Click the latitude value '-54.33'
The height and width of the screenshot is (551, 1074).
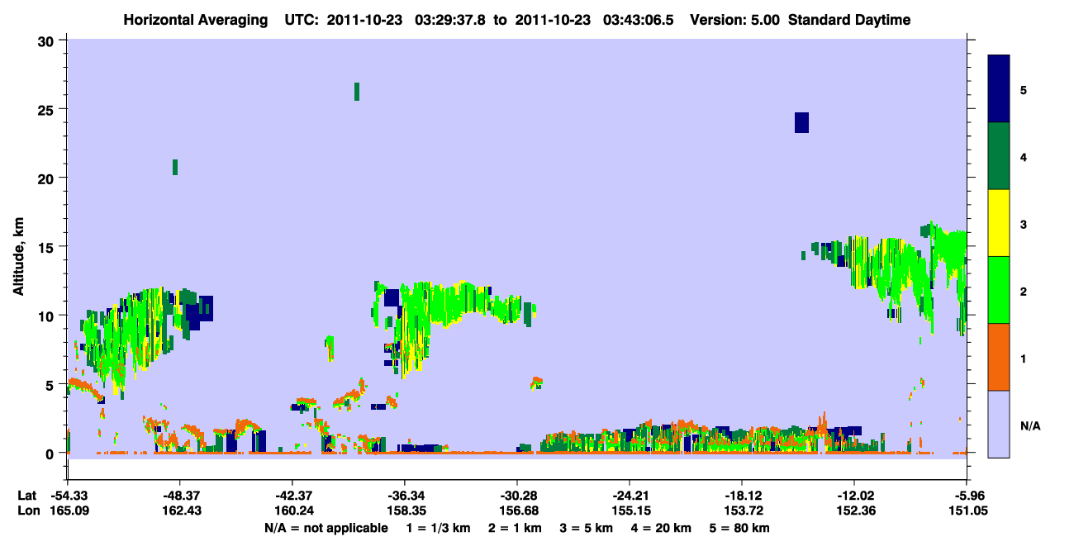point(68,496)
